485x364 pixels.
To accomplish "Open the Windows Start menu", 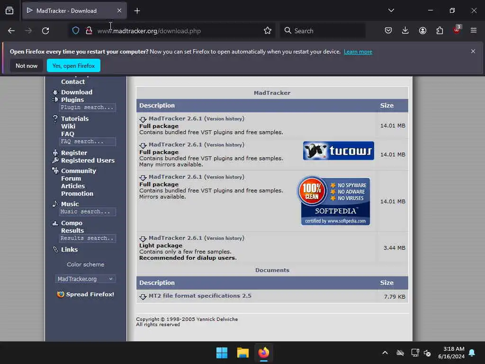I will coord(222,353).
